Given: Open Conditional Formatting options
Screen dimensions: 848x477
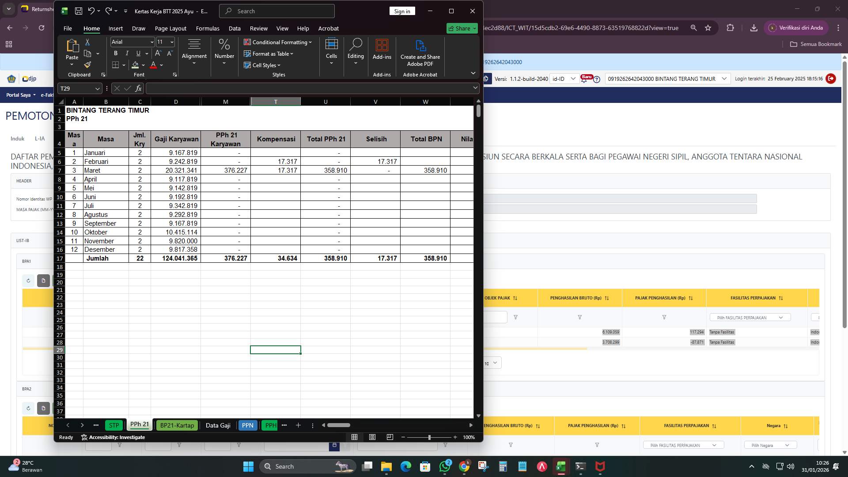Looking at the screenshot, I should [278, 42].
